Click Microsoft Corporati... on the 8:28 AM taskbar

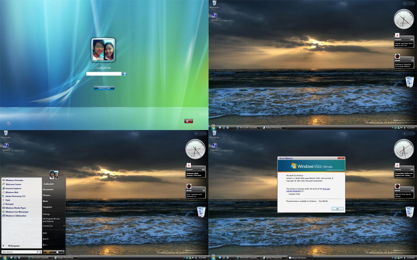point(248,258)
